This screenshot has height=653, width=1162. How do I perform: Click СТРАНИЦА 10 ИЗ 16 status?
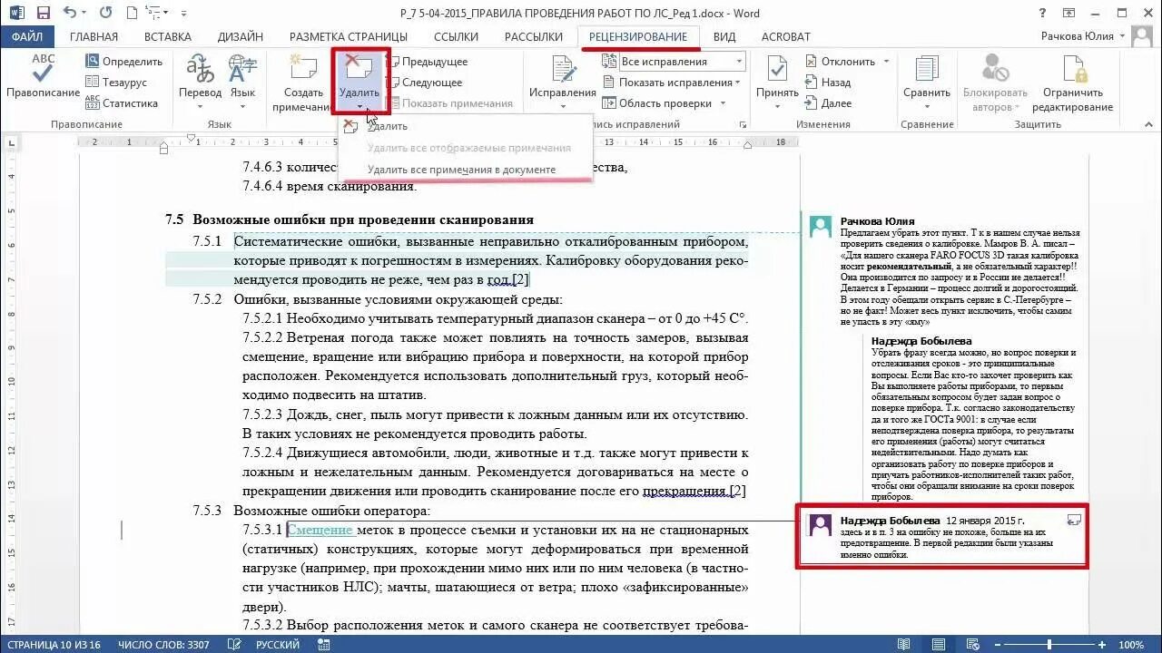point(56,645)
